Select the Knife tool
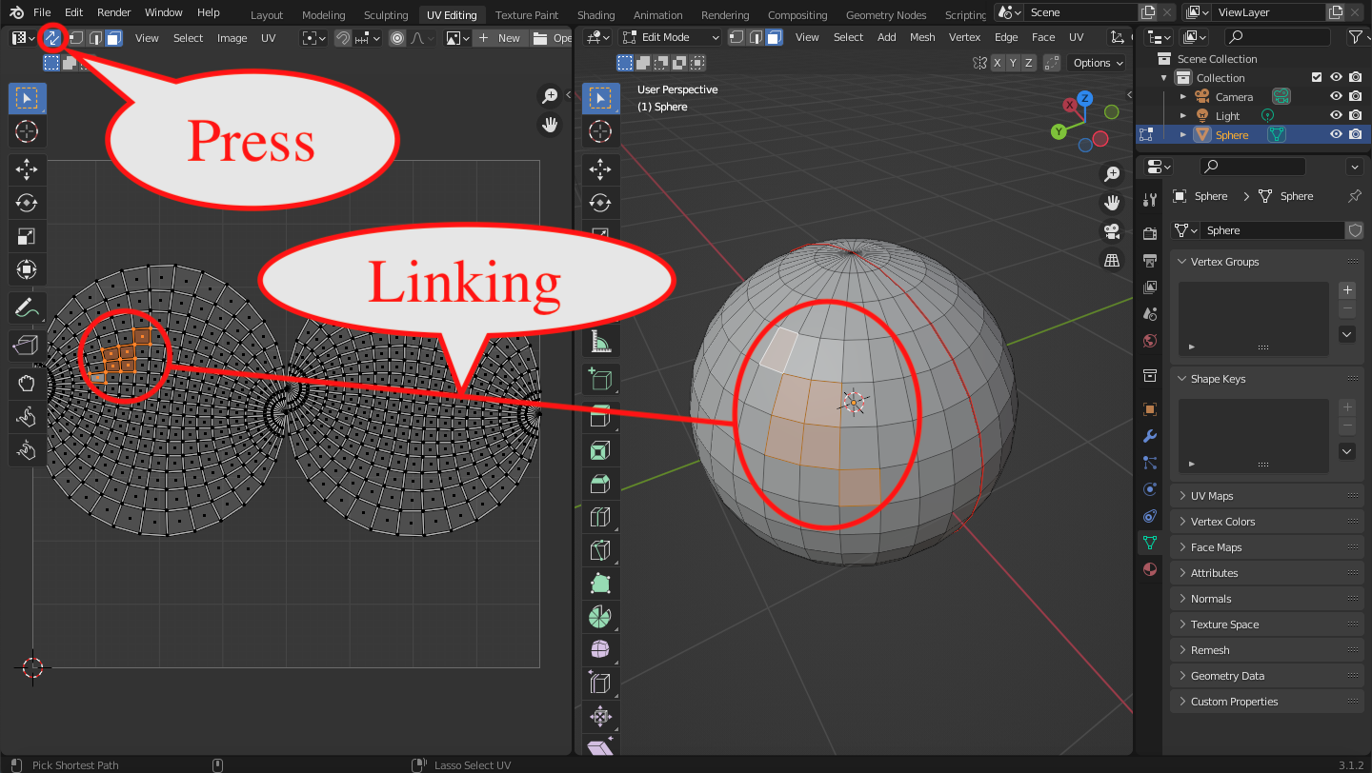The height and width of the screenshot is (773, 1372). tap(600, 550)
